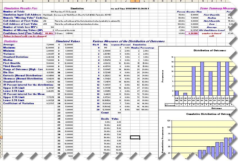Screen dimensions: 238x161
Task: Select the 'Simulation Input Cell Address' label
Action: pyautogui.click(x=22, y=15)
